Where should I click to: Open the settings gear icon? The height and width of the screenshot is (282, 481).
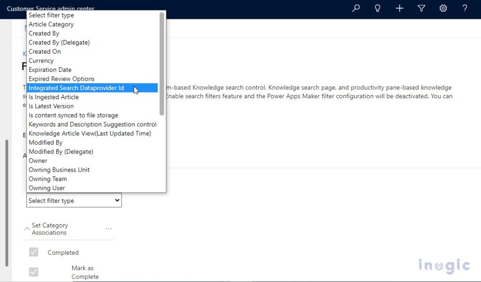[x=443, y=8]
